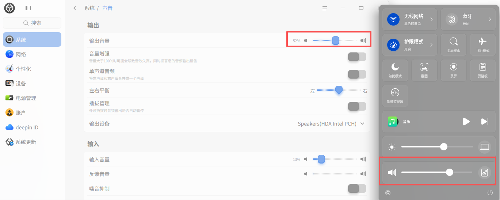500x200 pixels.
Task: Click the 系统 breadcrumb link
Action: pos(89,8)
